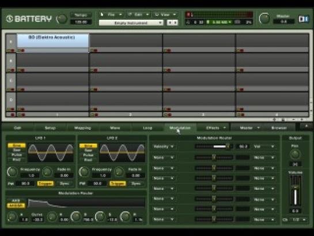Select row B header in cell matrix
Viewport: 314px width, 236px height.
pos(11,61)
